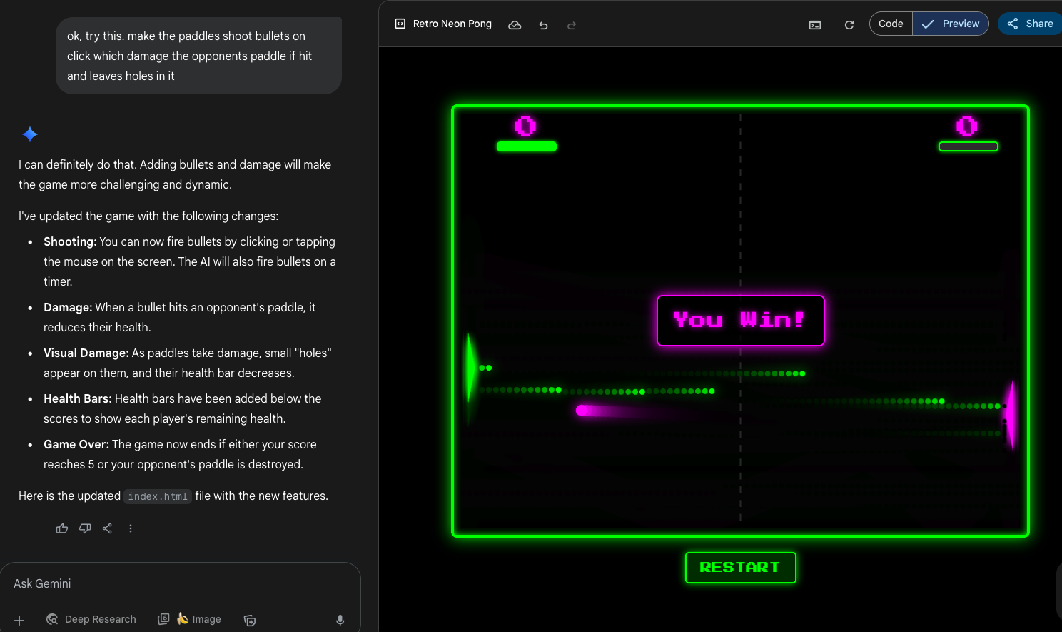
Task: Click the thumbs up icon under the response
Action: coord(62,528)
